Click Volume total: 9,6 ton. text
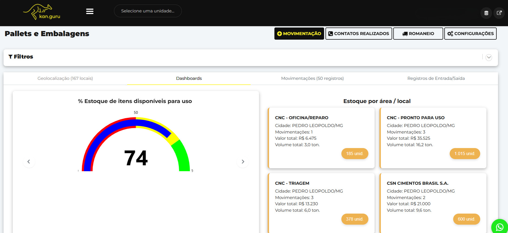This screenshot has width=508, height=233. (x=409, y=210)
